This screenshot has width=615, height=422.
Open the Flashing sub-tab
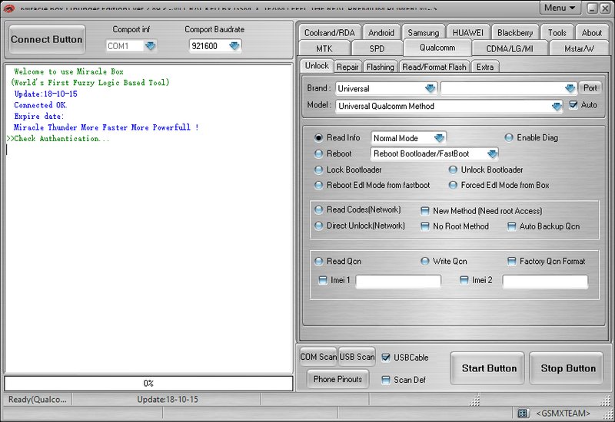[x=380, y=67]
